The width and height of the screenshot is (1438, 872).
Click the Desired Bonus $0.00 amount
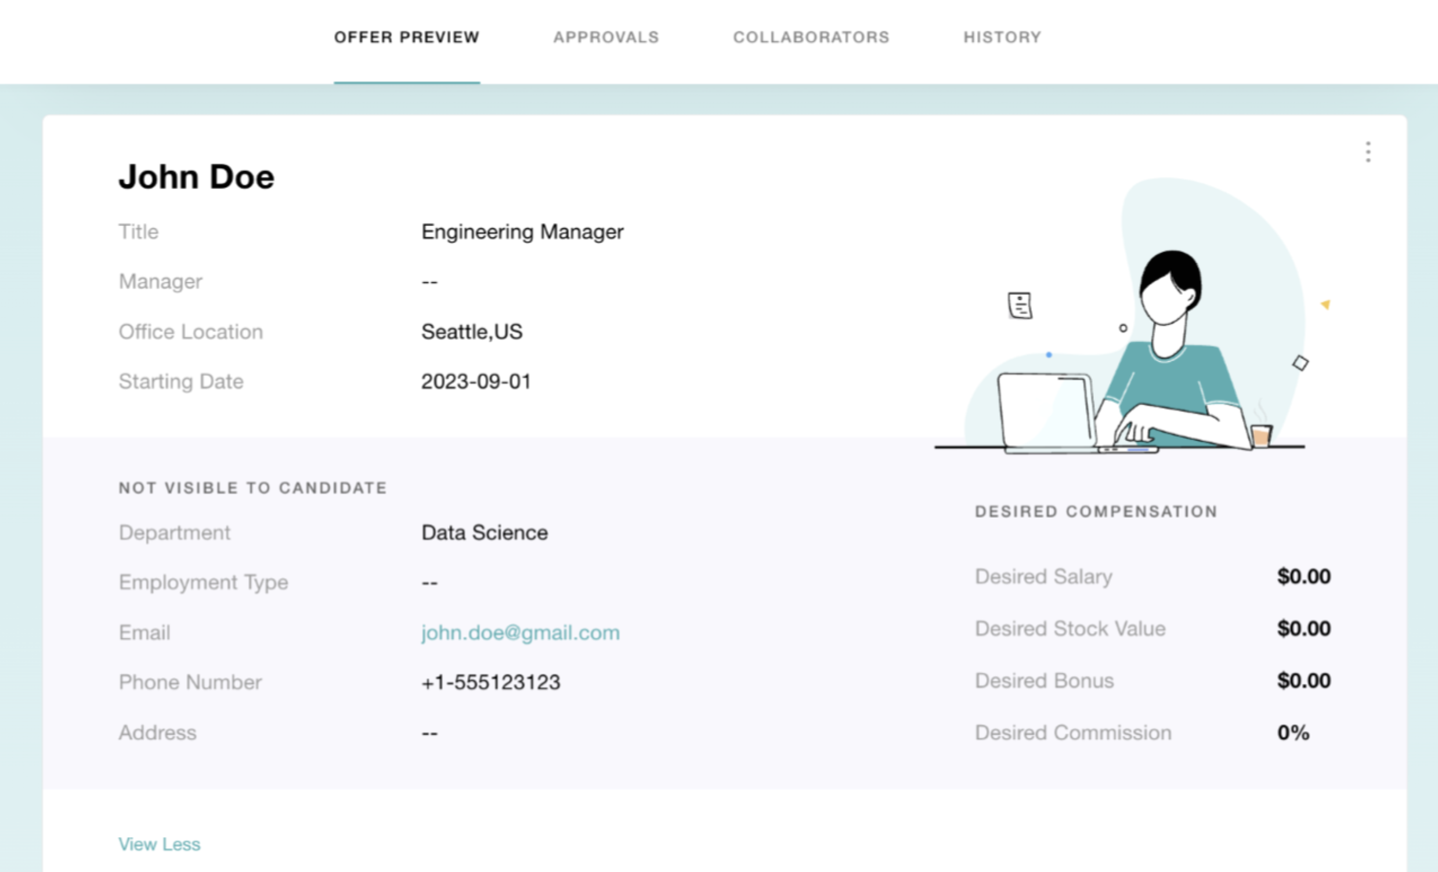point(1304,680)
